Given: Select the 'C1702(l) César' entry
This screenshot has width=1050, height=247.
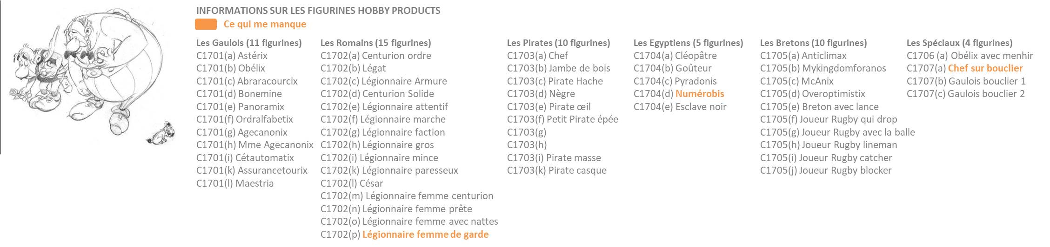Looking at the screenshot, I should pyautogui.click(x=352, y=183).
